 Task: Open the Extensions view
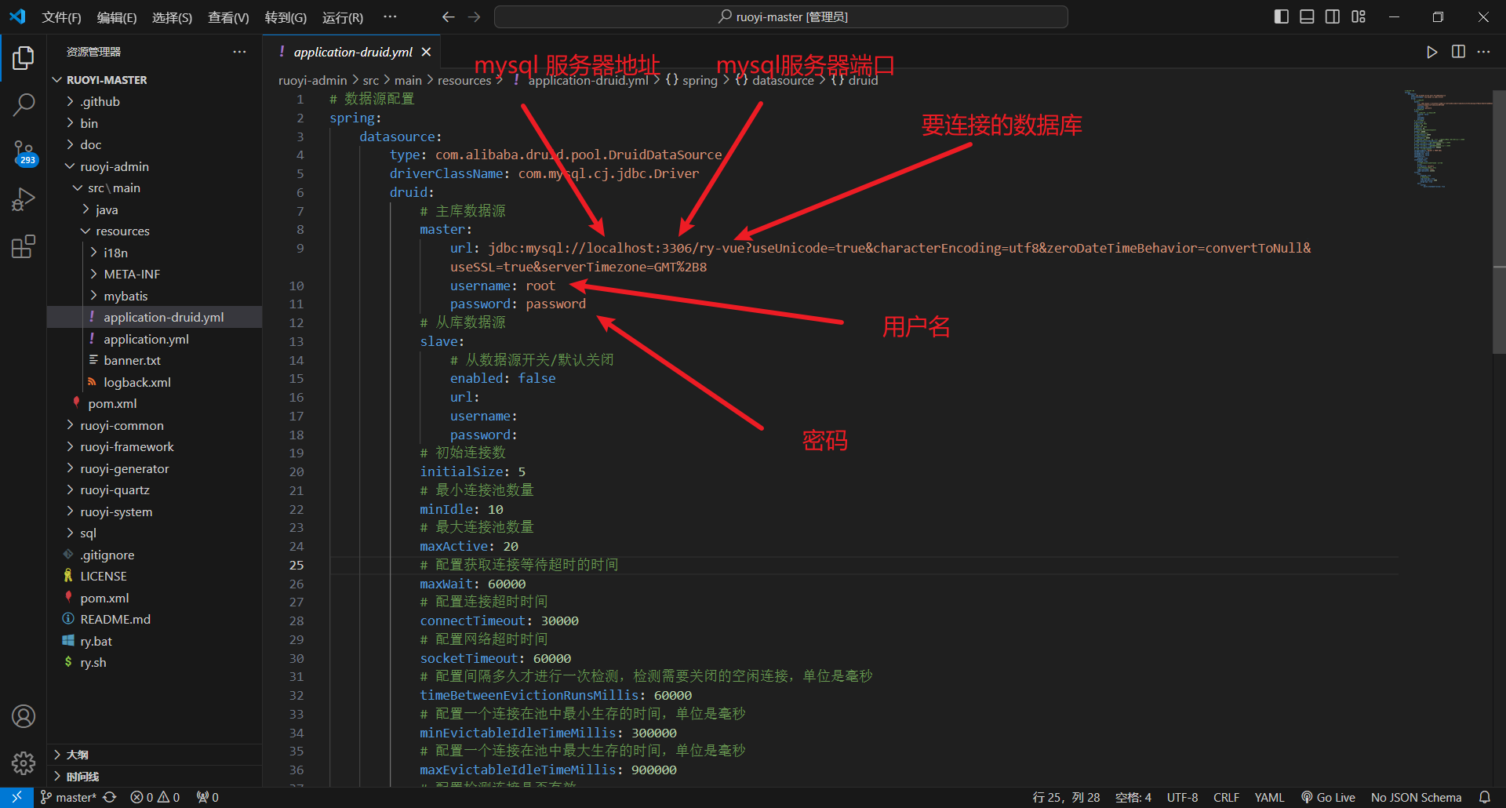coord(24,247)
